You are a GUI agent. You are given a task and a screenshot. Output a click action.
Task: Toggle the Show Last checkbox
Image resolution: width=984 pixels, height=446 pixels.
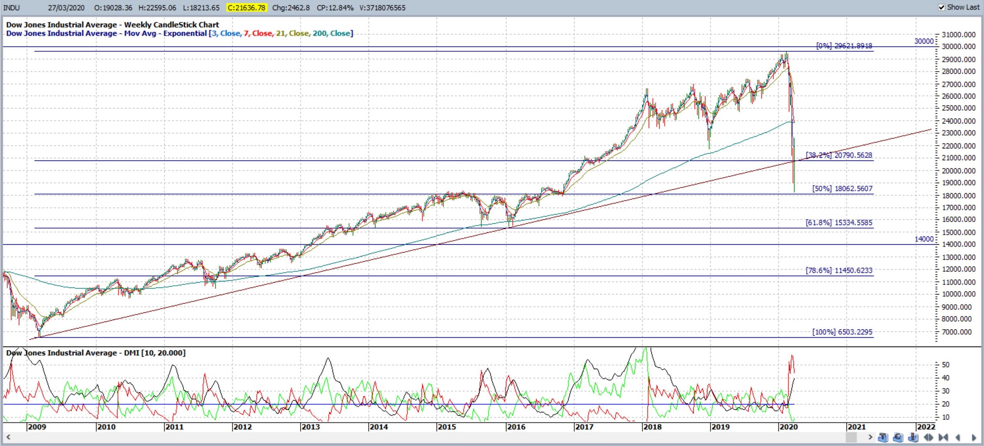941,7
